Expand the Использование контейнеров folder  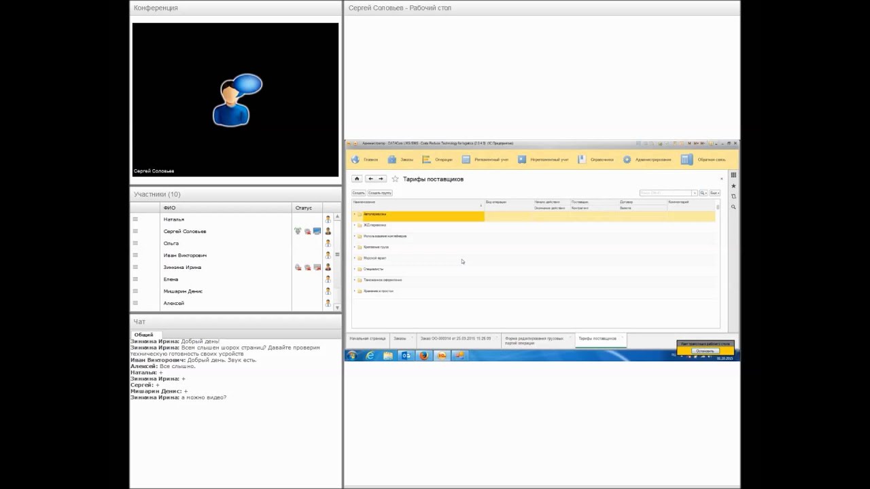[x=354, y=236]
